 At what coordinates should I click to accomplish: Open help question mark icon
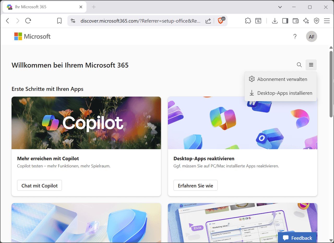tap(295, 36)
